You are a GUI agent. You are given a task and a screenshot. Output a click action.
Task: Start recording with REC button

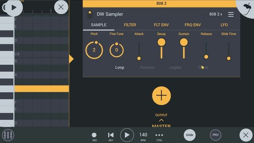[x=94, y=136]
